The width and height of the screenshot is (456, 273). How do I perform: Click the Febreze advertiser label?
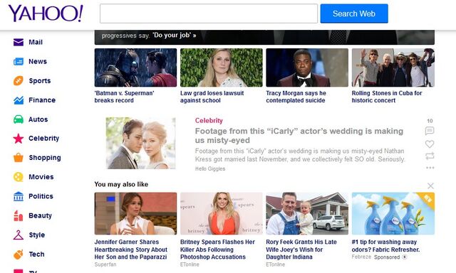(361, 257)
